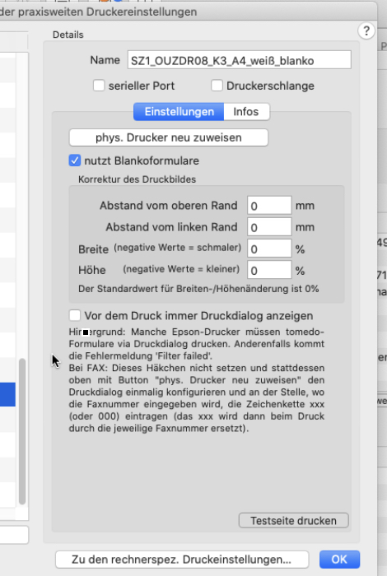Click the Abstand vom oberen Rand field
The image size is (387, 576).
(x=269, y=206)
